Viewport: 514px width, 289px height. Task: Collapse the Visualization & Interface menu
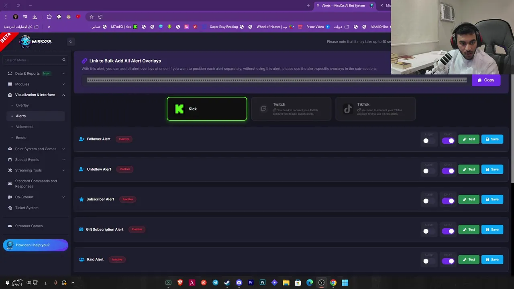[x=36, y=95]
